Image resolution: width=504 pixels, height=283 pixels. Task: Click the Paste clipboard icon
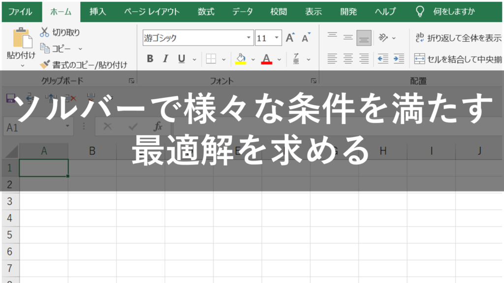[22, 38]
